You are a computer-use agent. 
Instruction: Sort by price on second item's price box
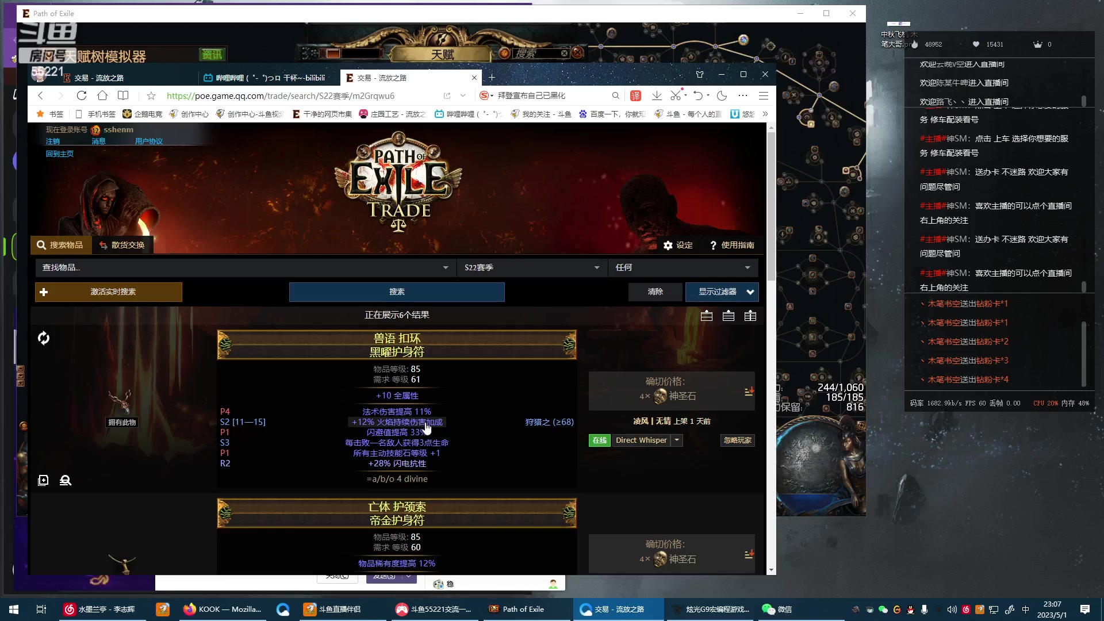(x=749, y=554)
